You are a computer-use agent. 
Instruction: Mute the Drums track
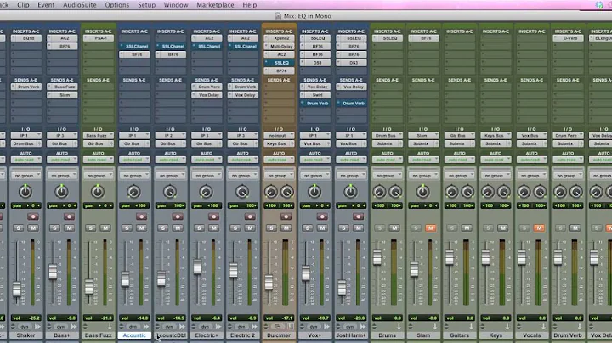pyautogui.click(x=394, y=228)
